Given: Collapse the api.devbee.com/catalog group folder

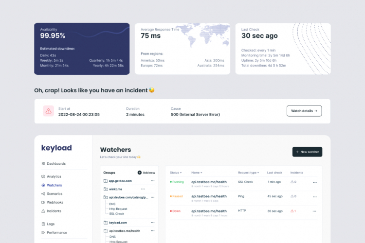Looking at the screenshot, I should click(106, 197).
